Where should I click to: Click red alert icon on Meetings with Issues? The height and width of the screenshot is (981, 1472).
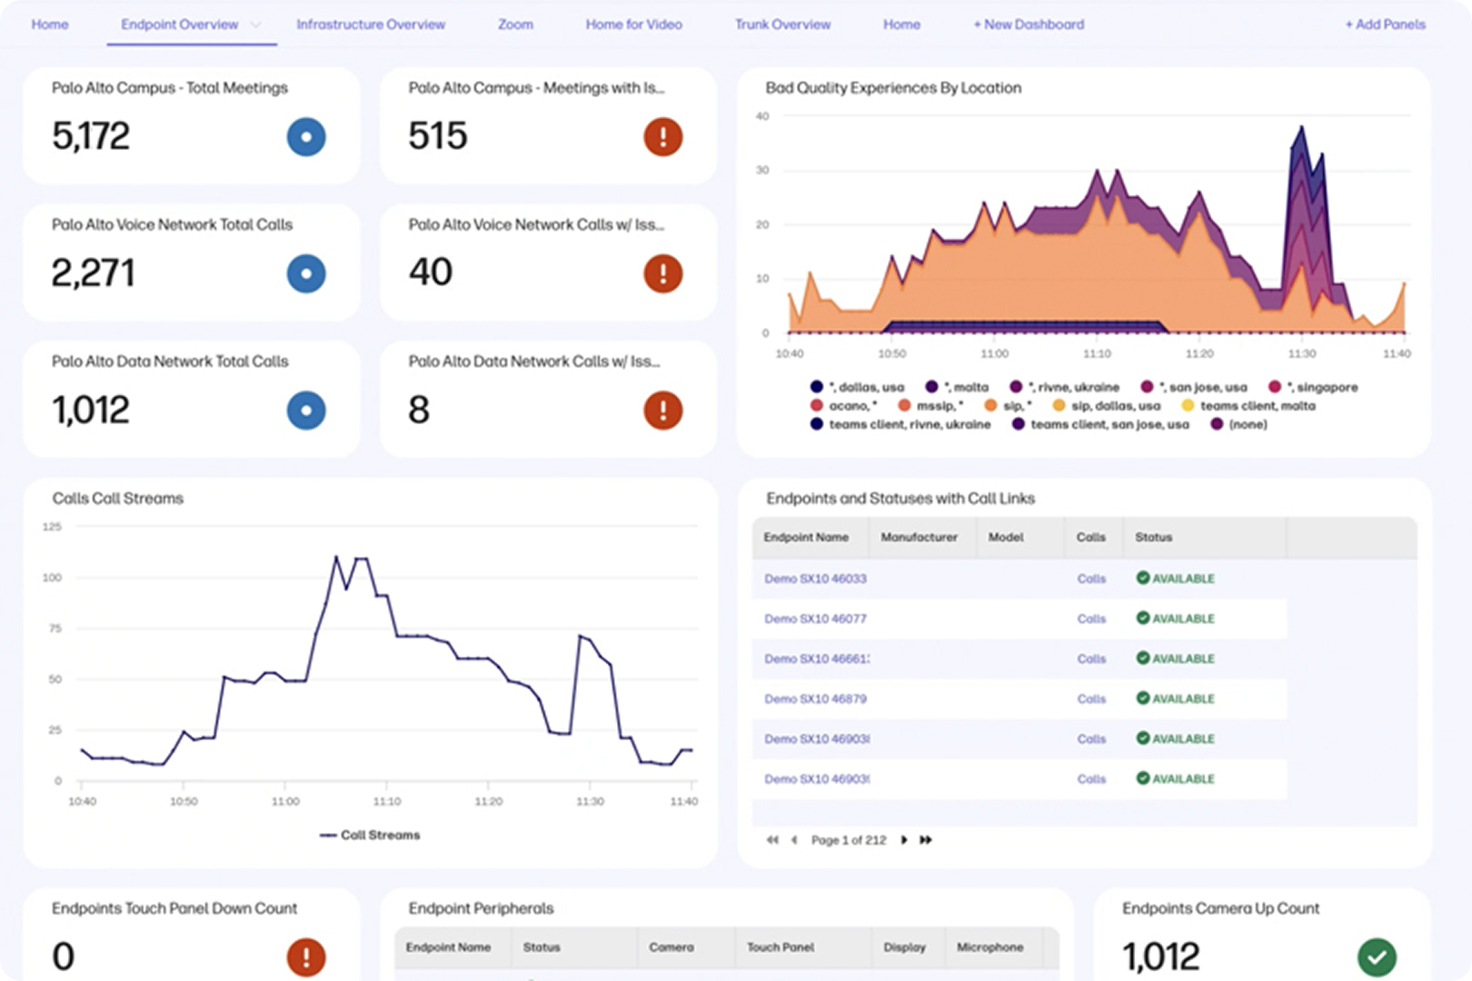(x=663, y=137)
